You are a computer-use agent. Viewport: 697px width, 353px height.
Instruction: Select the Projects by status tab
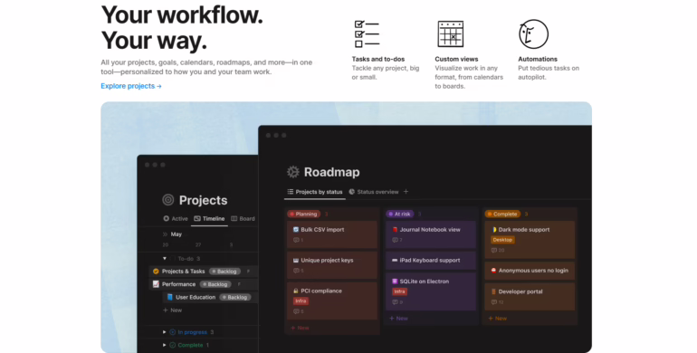[x=315, y=192]
